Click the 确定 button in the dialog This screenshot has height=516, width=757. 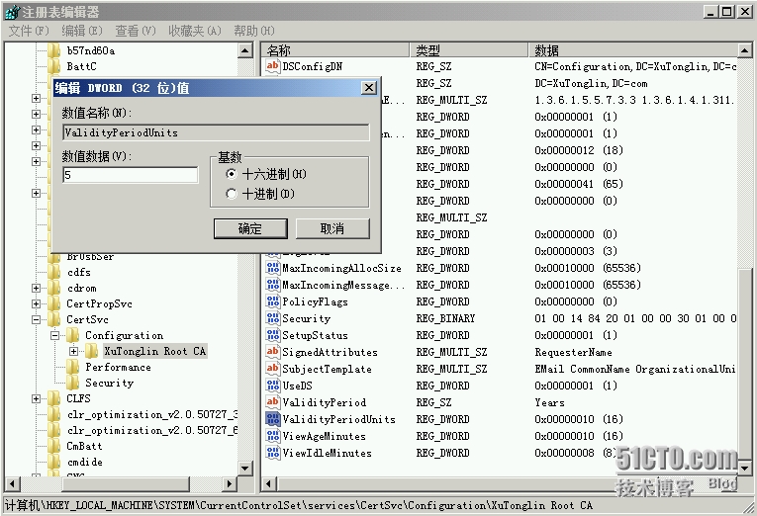250,228
